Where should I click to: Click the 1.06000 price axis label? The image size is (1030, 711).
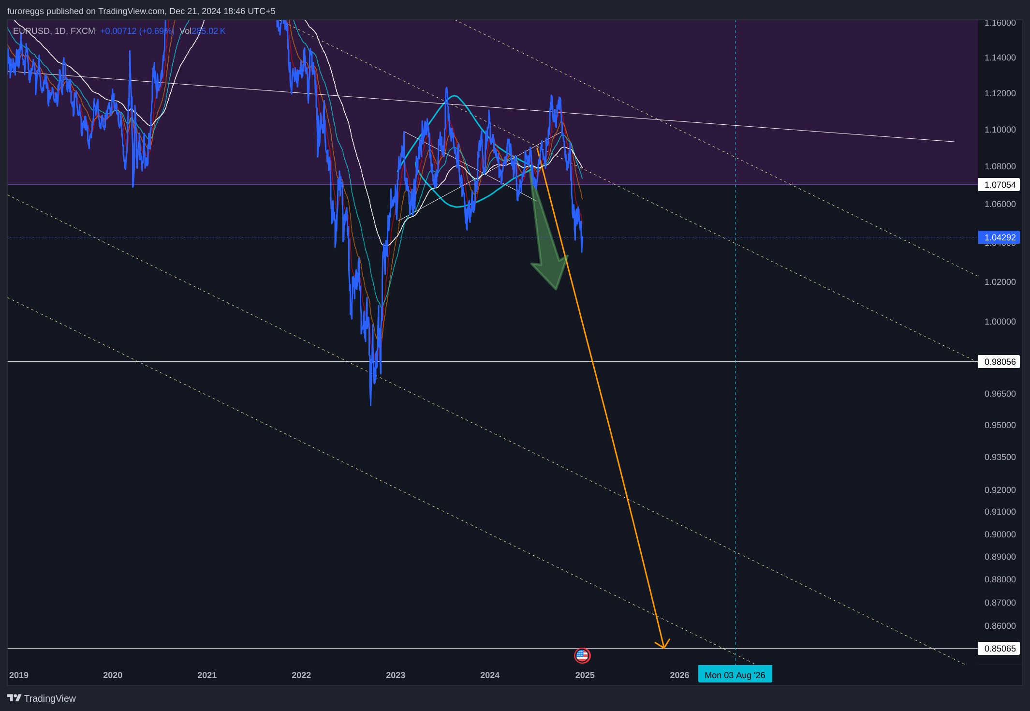(1000, 204)
